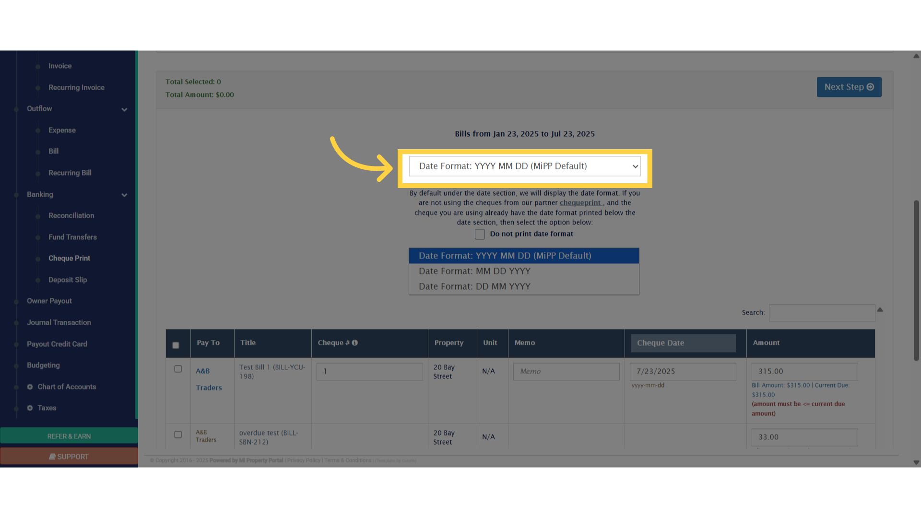Screen dimensions: 921x518
Task: Choose Date Format: MM DD YYYY option
Action: click(474, 271)
